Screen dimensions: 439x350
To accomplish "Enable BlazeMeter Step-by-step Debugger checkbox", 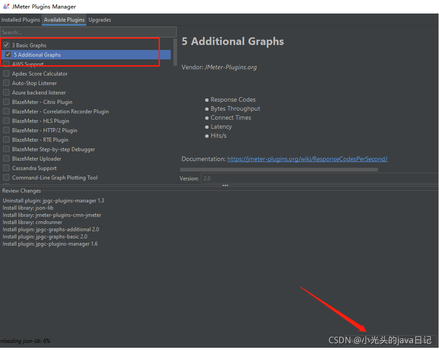I will [6, 149].
